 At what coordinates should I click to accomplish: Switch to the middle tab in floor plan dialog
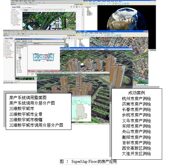24,41
